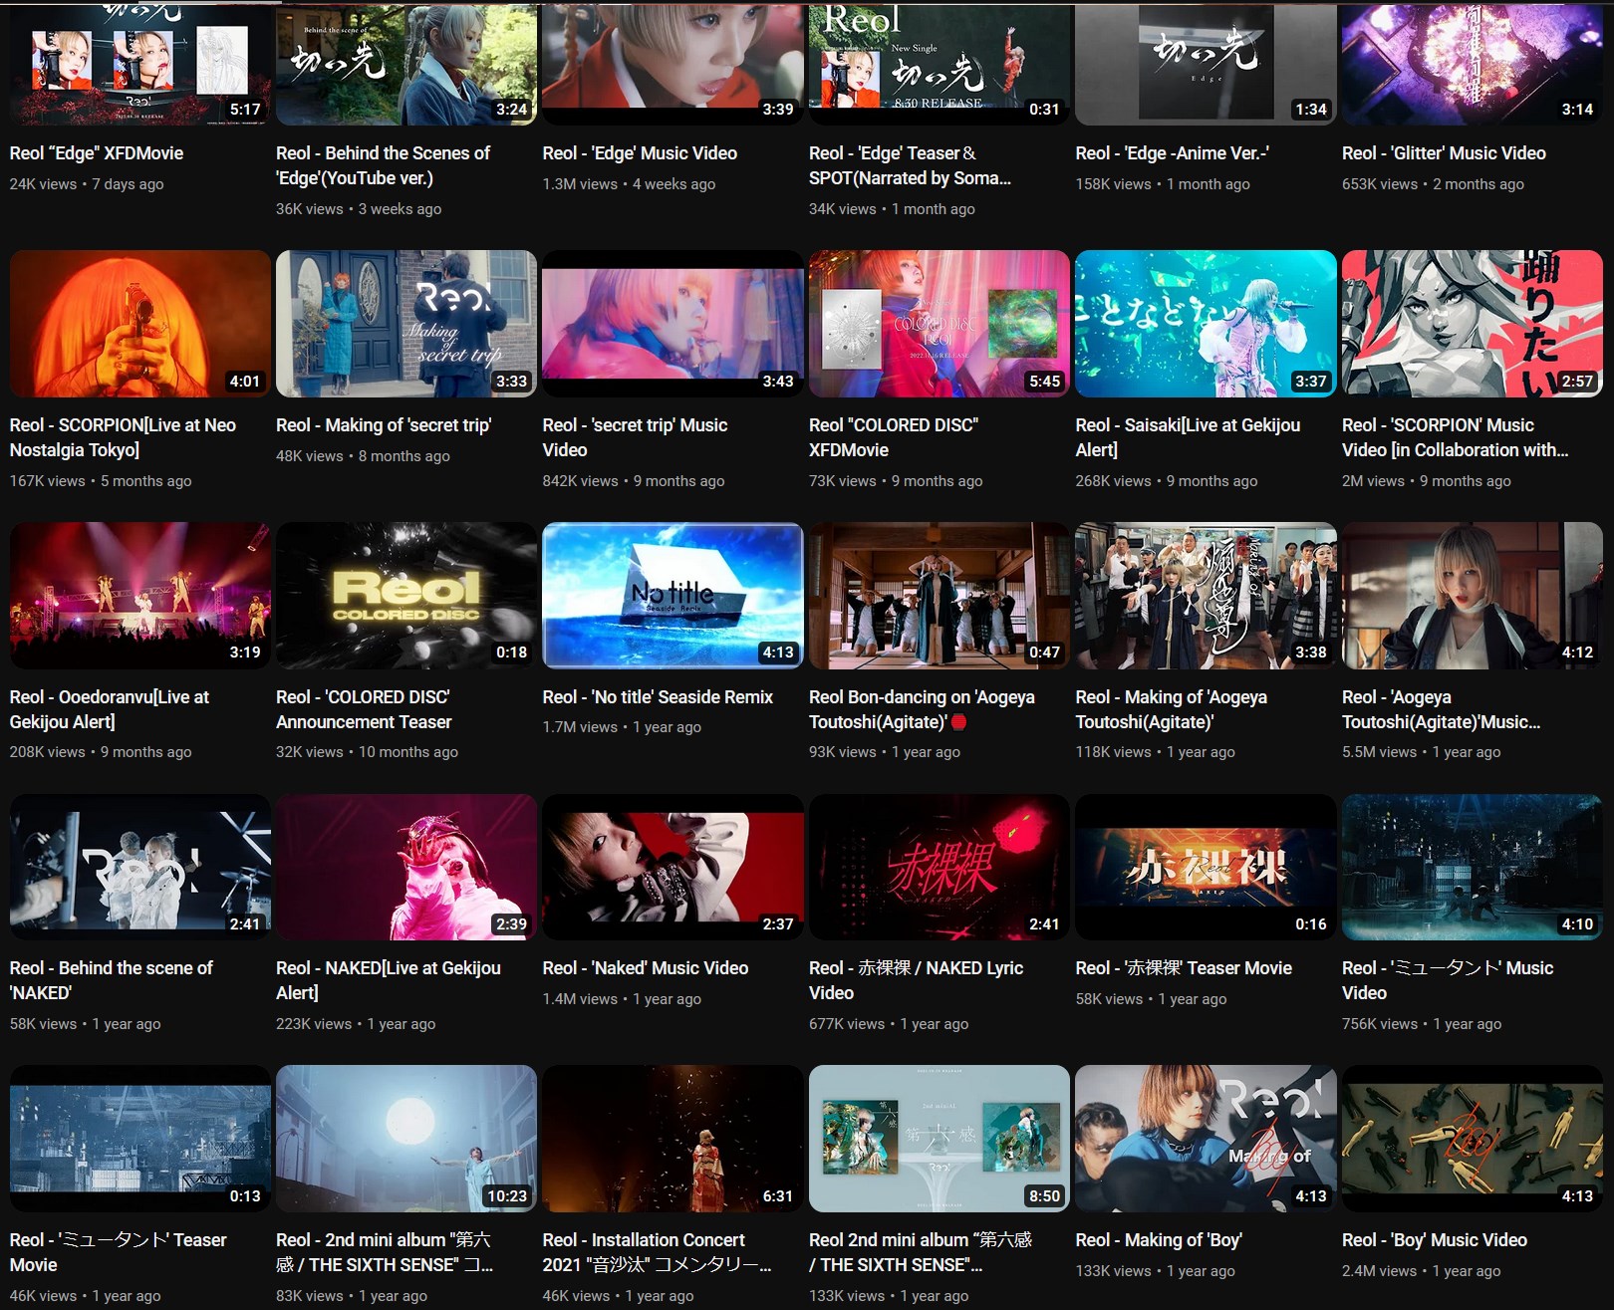The image size is (1614, 1310).
Task: Open the 'Edge -Anime Ver.-' thumbnail
Action: 1207,65
